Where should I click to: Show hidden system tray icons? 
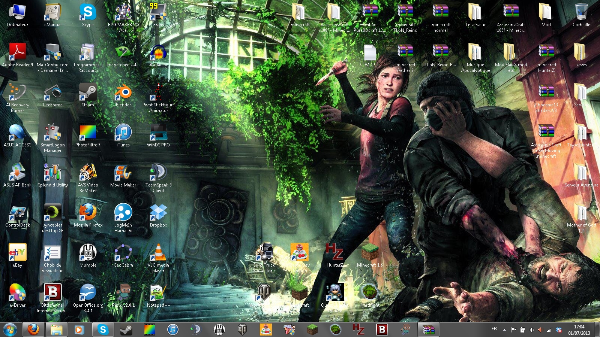tap(504, 330)
